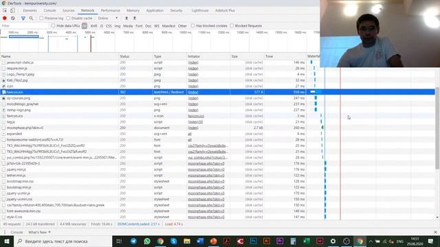The height and width of the screenshot is (247, 440).
Task: Click the import HAR upload arrow
Action: tap(126, 19)
